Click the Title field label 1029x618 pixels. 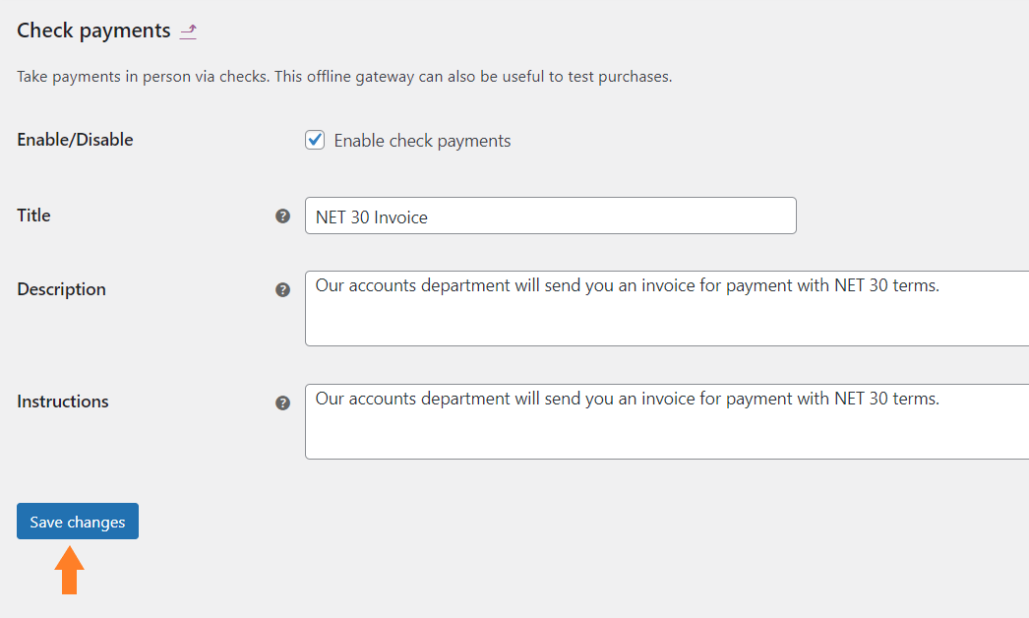click(x=33, y=216)
